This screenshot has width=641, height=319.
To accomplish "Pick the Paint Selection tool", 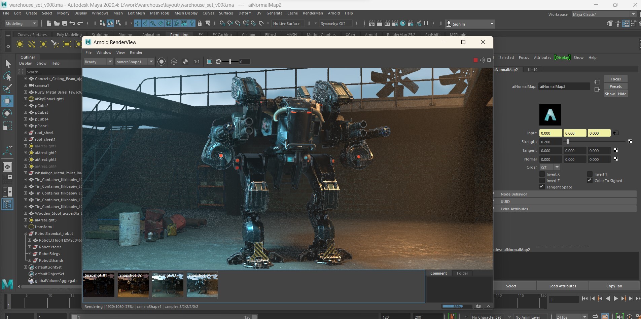I will (x=7, y=88).
